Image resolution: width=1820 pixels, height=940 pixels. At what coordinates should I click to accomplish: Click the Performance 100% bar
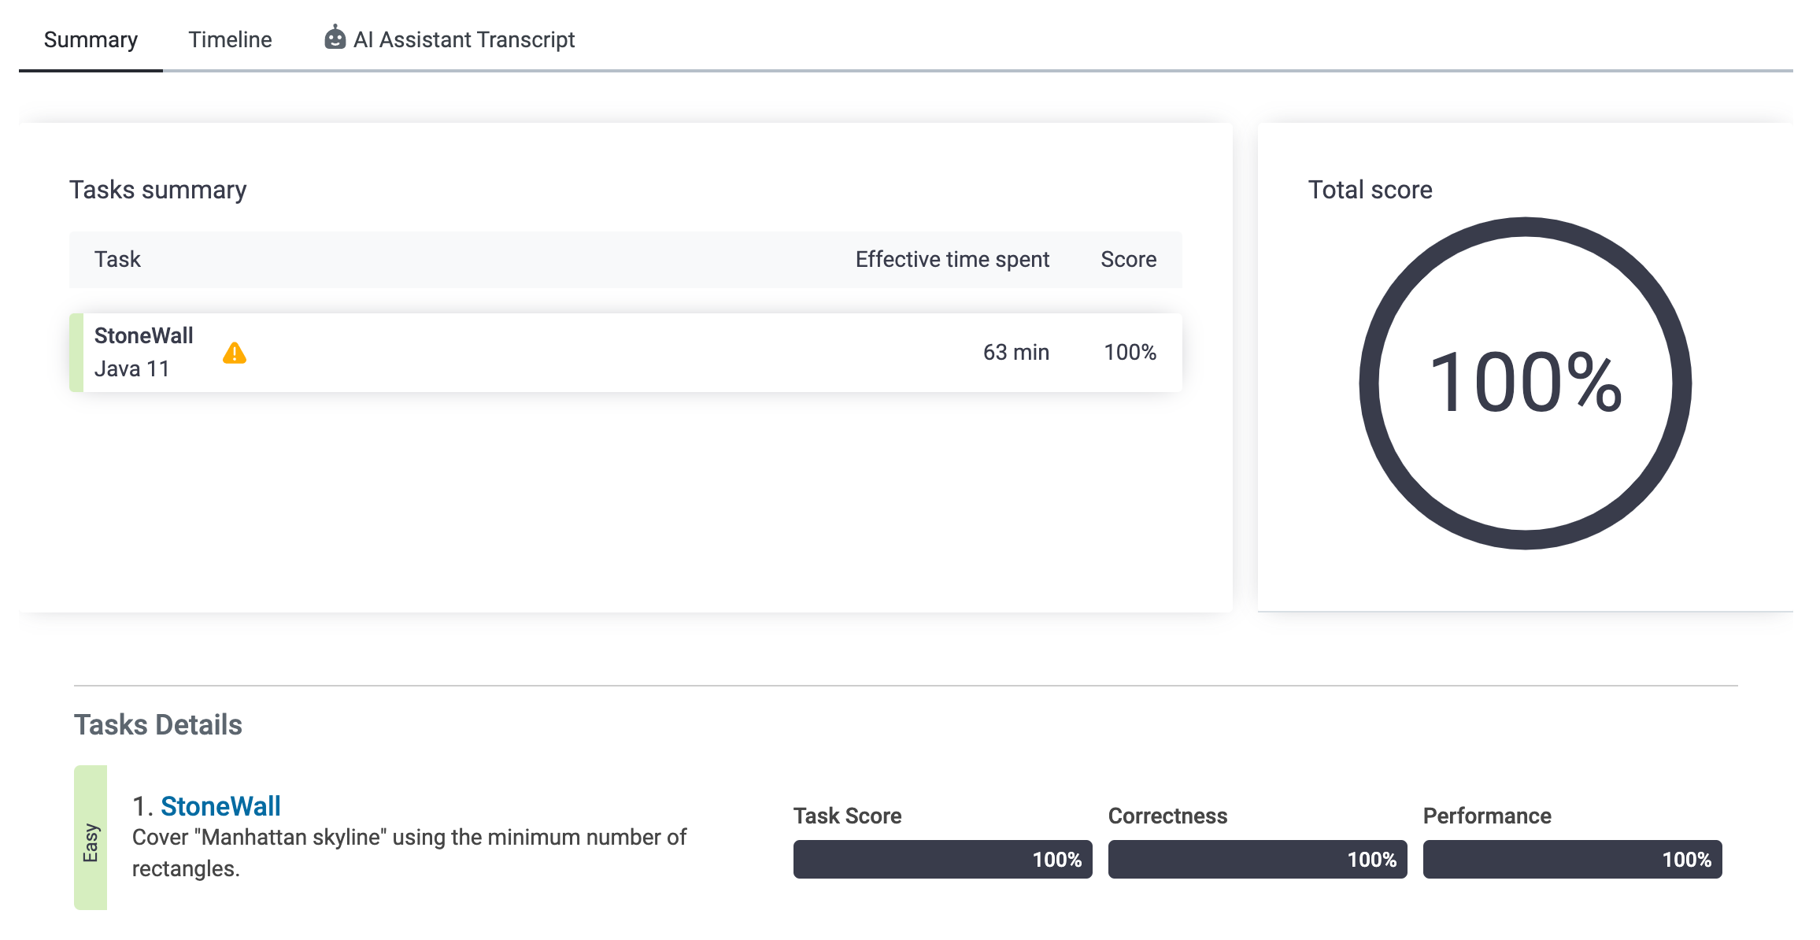(1572, 859)
